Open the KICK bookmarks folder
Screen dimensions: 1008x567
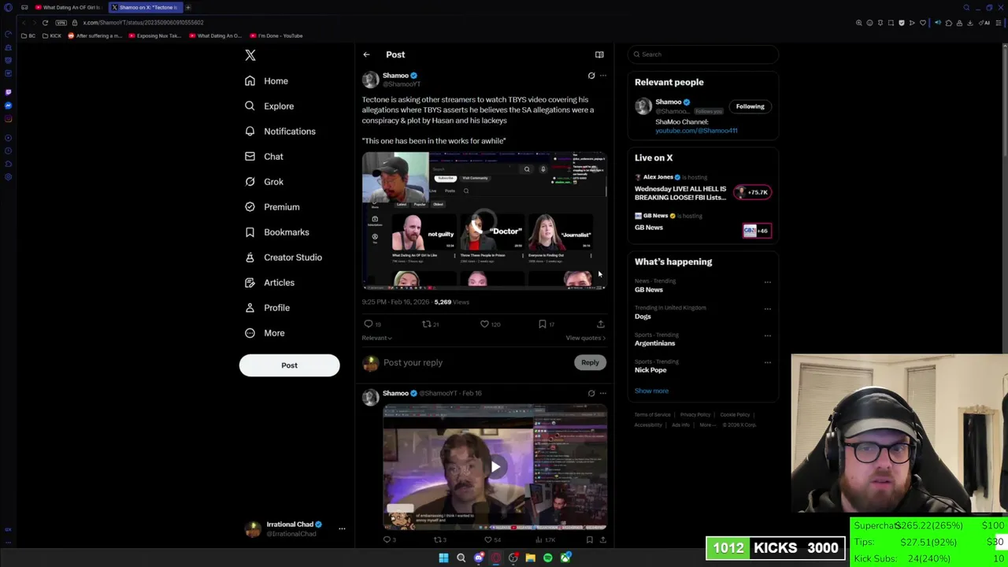pyautogui.click(x=52, y=35)
